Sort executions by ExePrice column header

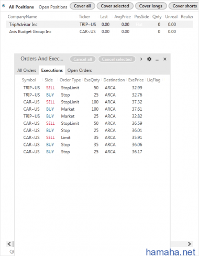136,80
